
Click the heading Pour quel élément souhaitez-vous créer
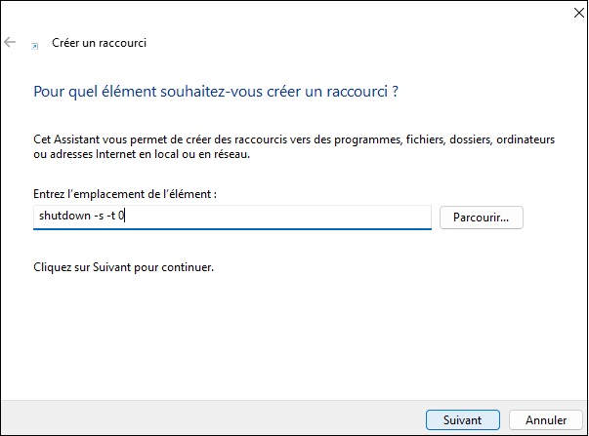[216, 92]
